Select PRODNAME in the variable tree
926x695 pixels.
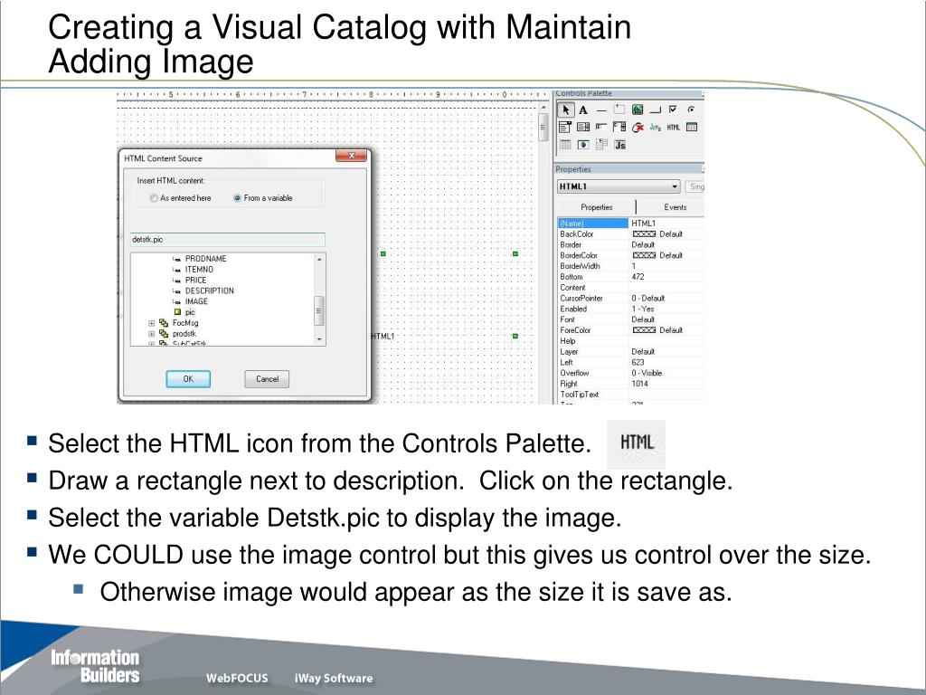click(x=205, y=259)
